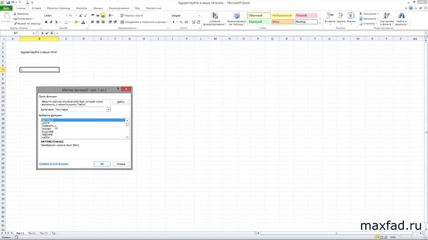
Task: Switch to the Разметка страницы tab
Action: tap(59, 9)
